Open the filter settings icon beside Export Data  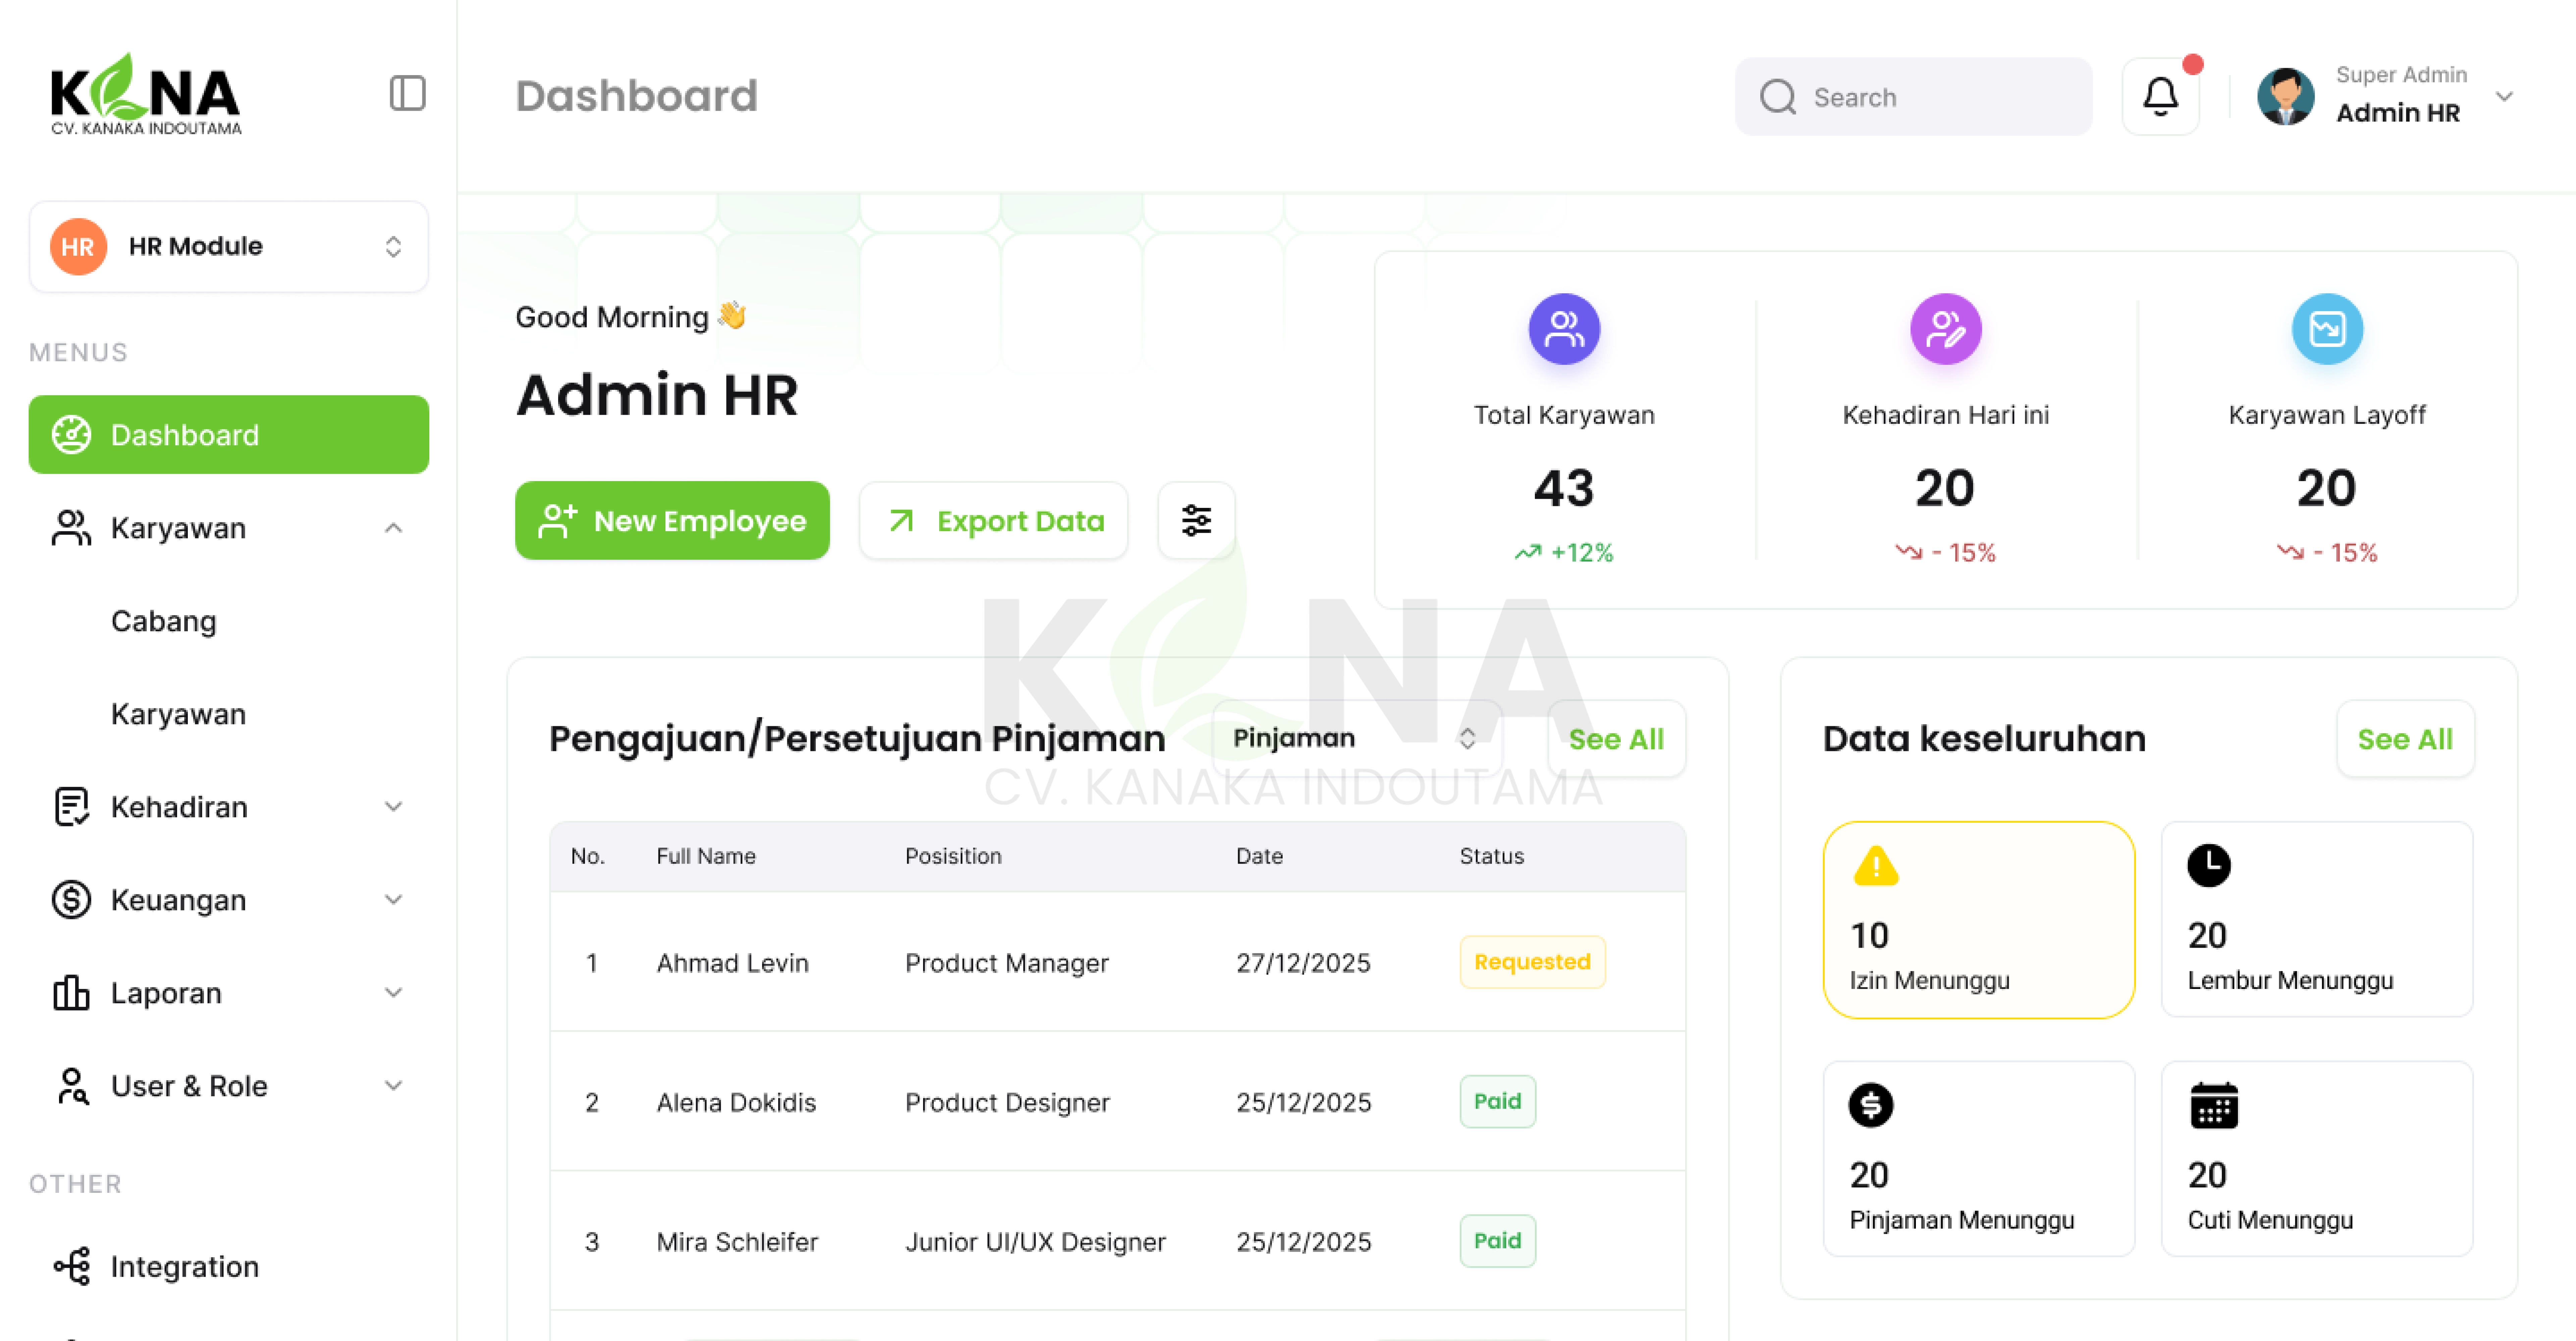tap(1196, 521)
